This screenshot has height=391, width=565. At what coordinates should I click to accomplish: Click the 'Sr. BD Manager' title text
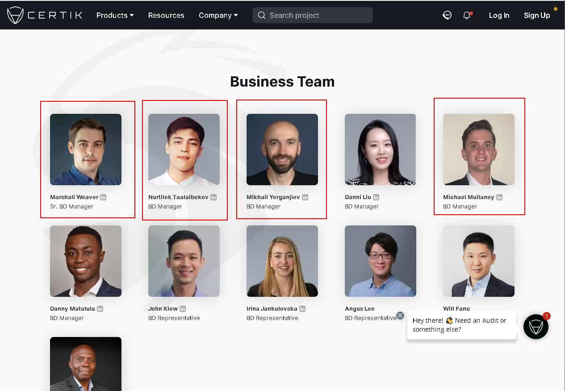[x=72, y=207]
